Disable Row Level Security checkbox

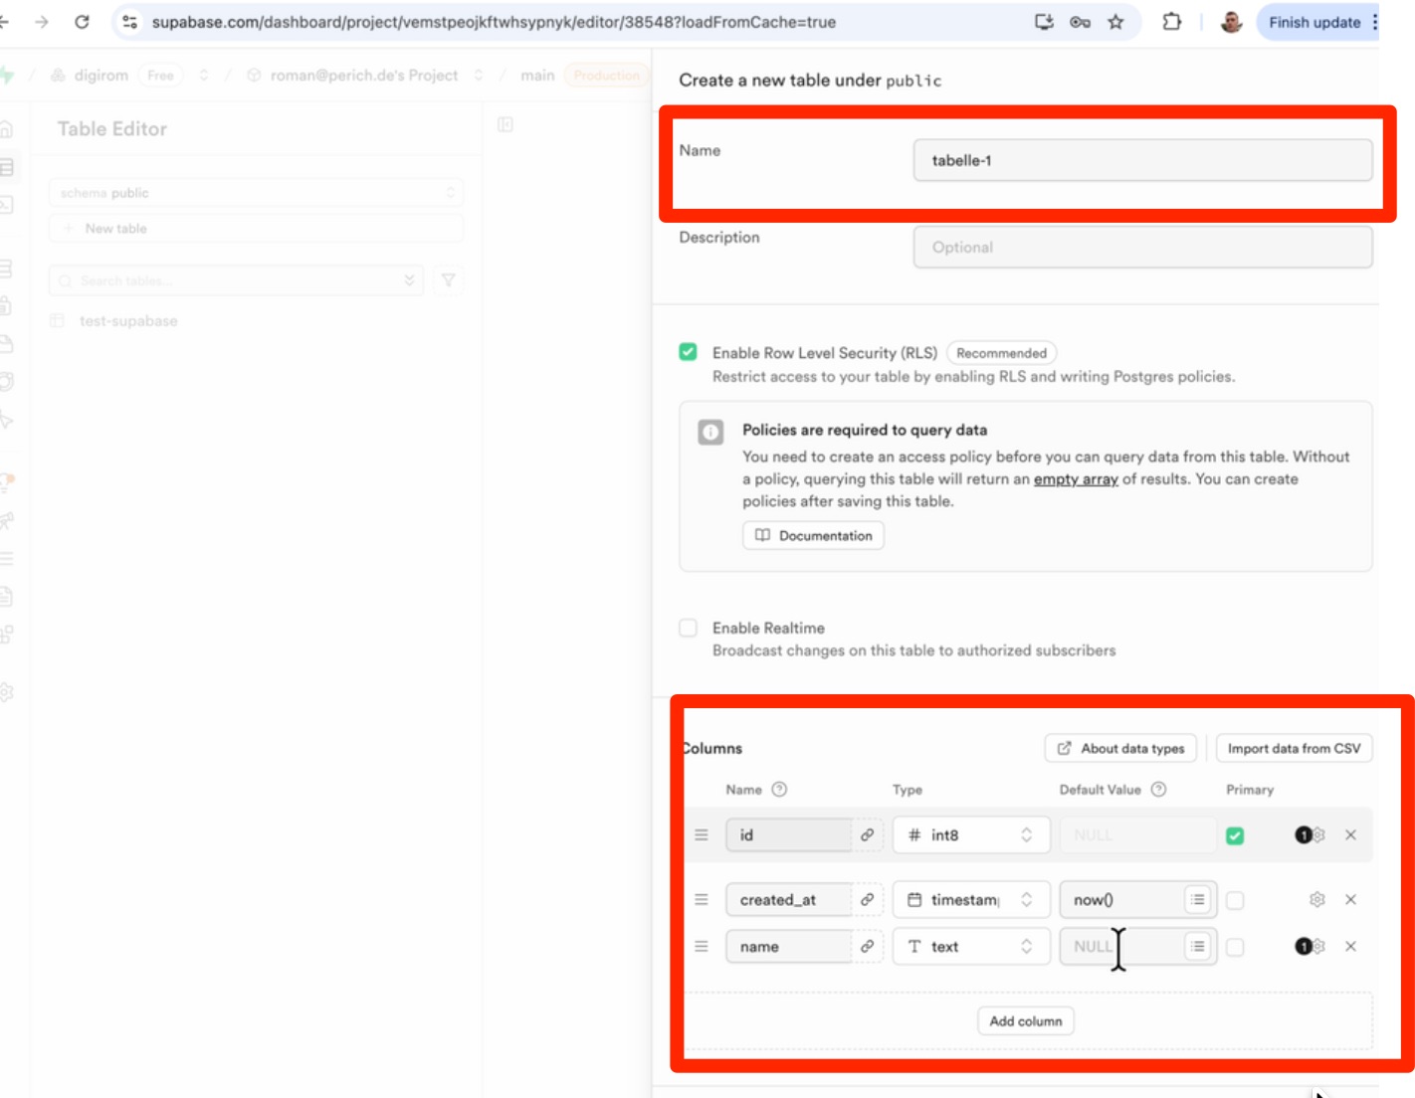pos(689,352)
